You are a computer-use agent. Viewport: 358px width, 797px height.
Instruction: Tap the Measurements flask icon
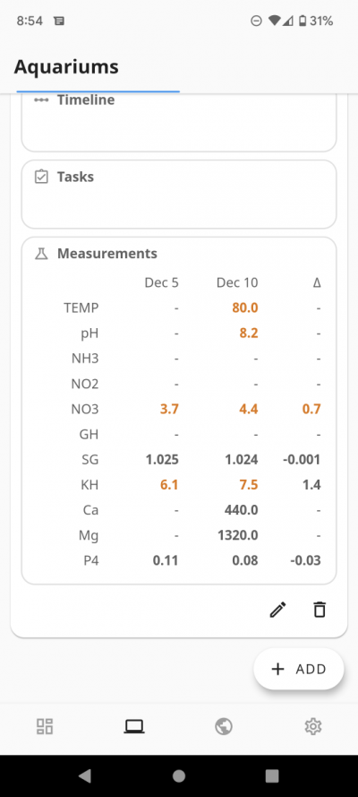coord(41,254)
